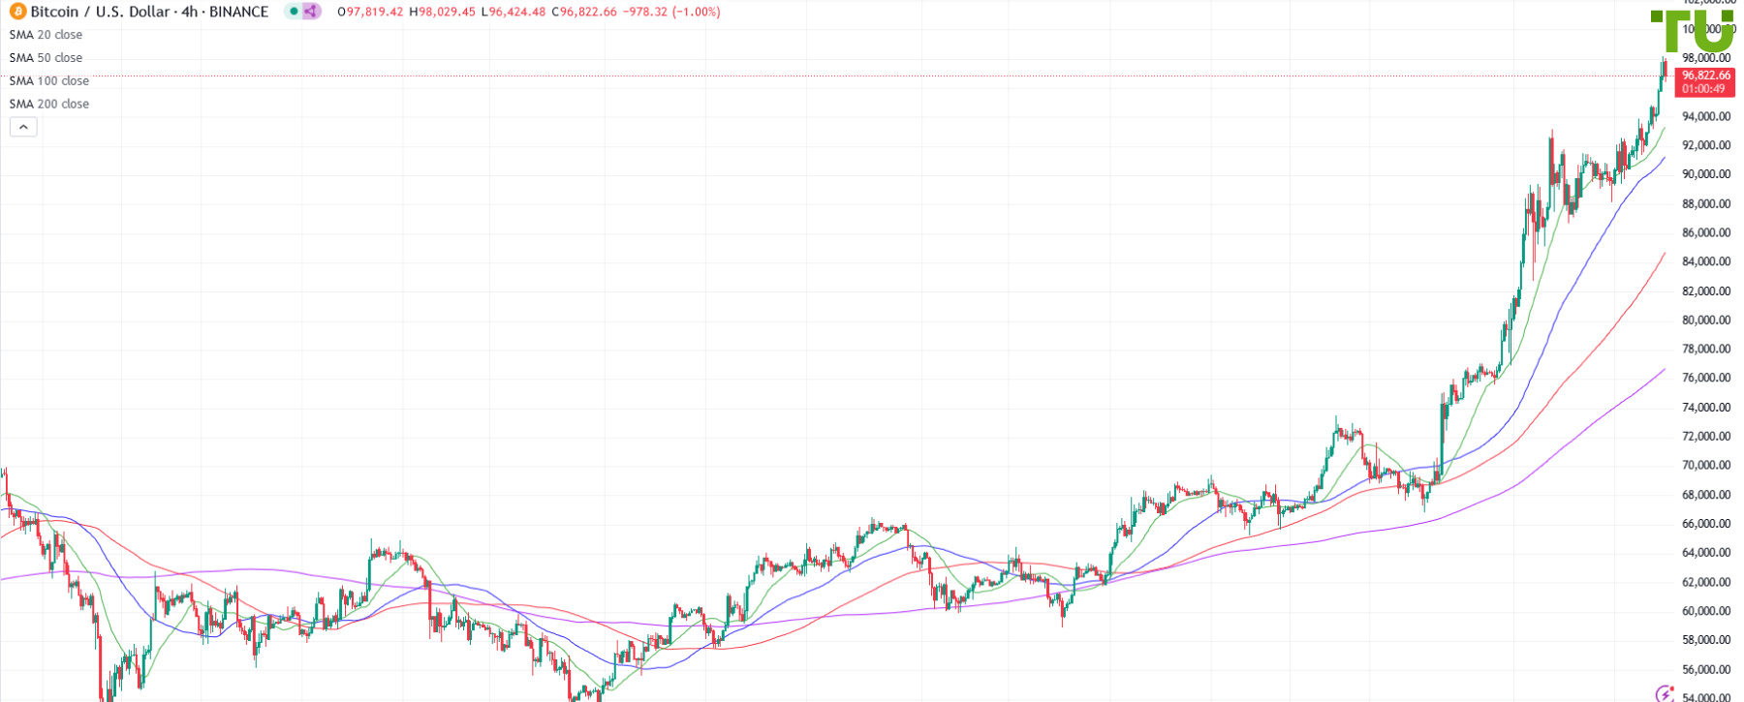Image resolution: width=1744 pixels, height=702 pixels.
Task: Click the close value C96,822.66 in header
Action: tap(584, 12)
